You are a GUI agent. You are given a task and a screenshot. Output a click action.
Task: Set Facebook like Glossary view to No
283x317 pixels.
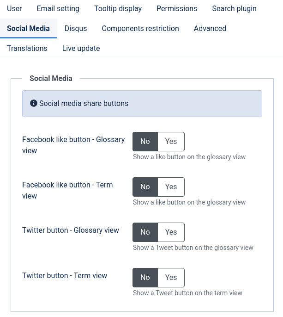(145, 142)
